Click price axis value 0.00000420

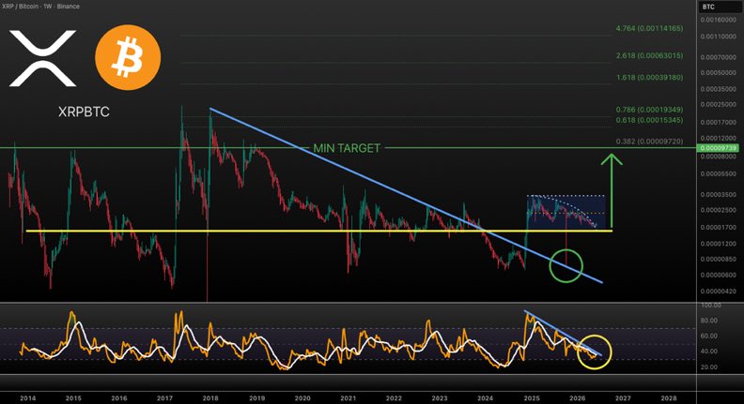point(719,292)
